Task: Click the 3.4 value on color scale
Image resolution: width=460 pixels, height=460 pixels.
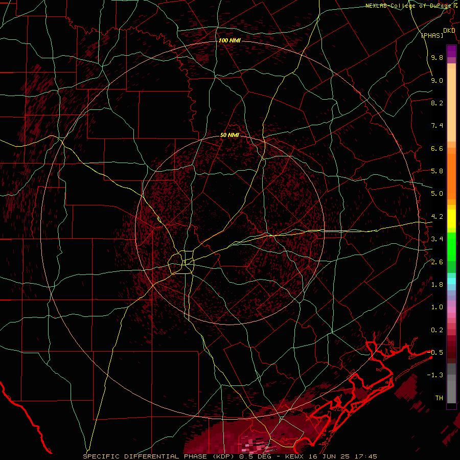Action: click(437, 239)
